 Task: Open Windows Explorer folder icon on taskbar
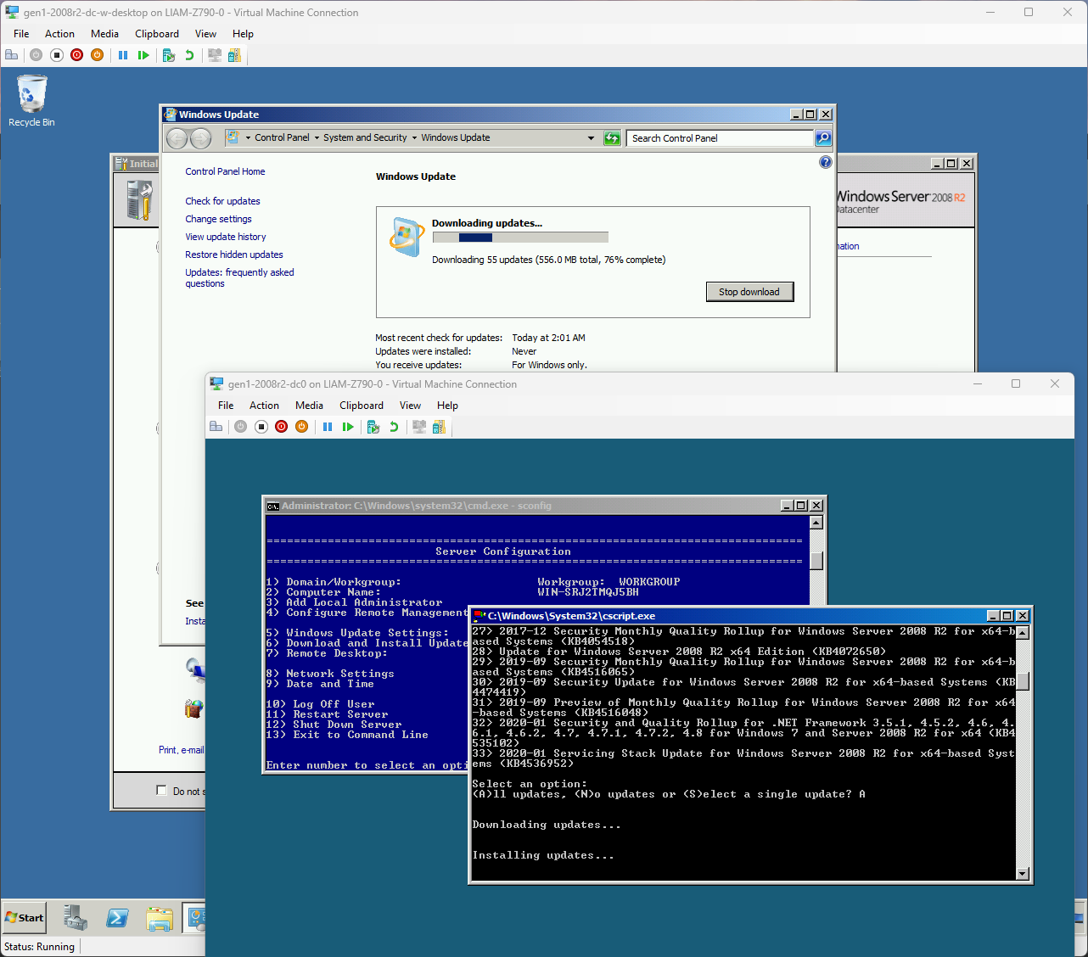pyautogui.click(x=160, y=918)
